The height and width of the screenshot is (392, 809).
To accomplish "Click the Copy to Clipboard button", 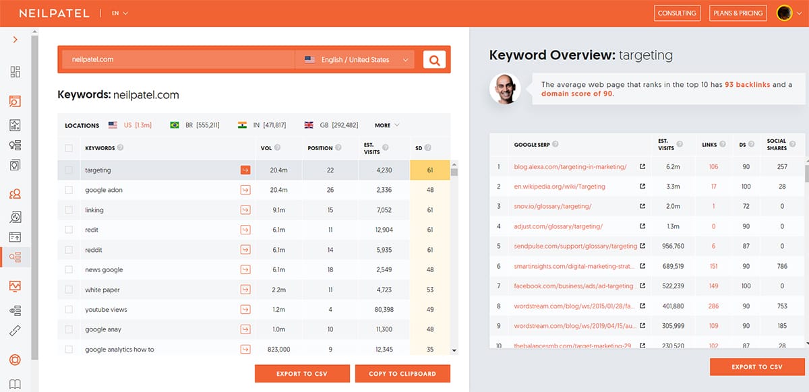I will coord(402,374).
